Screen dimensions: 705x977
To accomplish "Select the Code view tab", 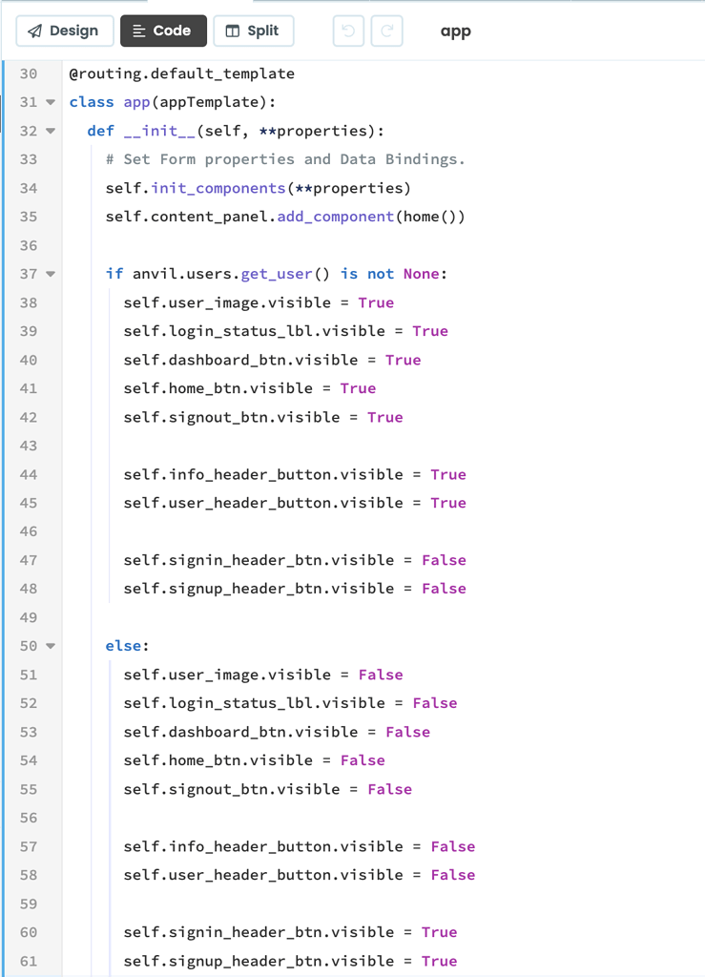I will pyautogui.click(x=163, y=31).
